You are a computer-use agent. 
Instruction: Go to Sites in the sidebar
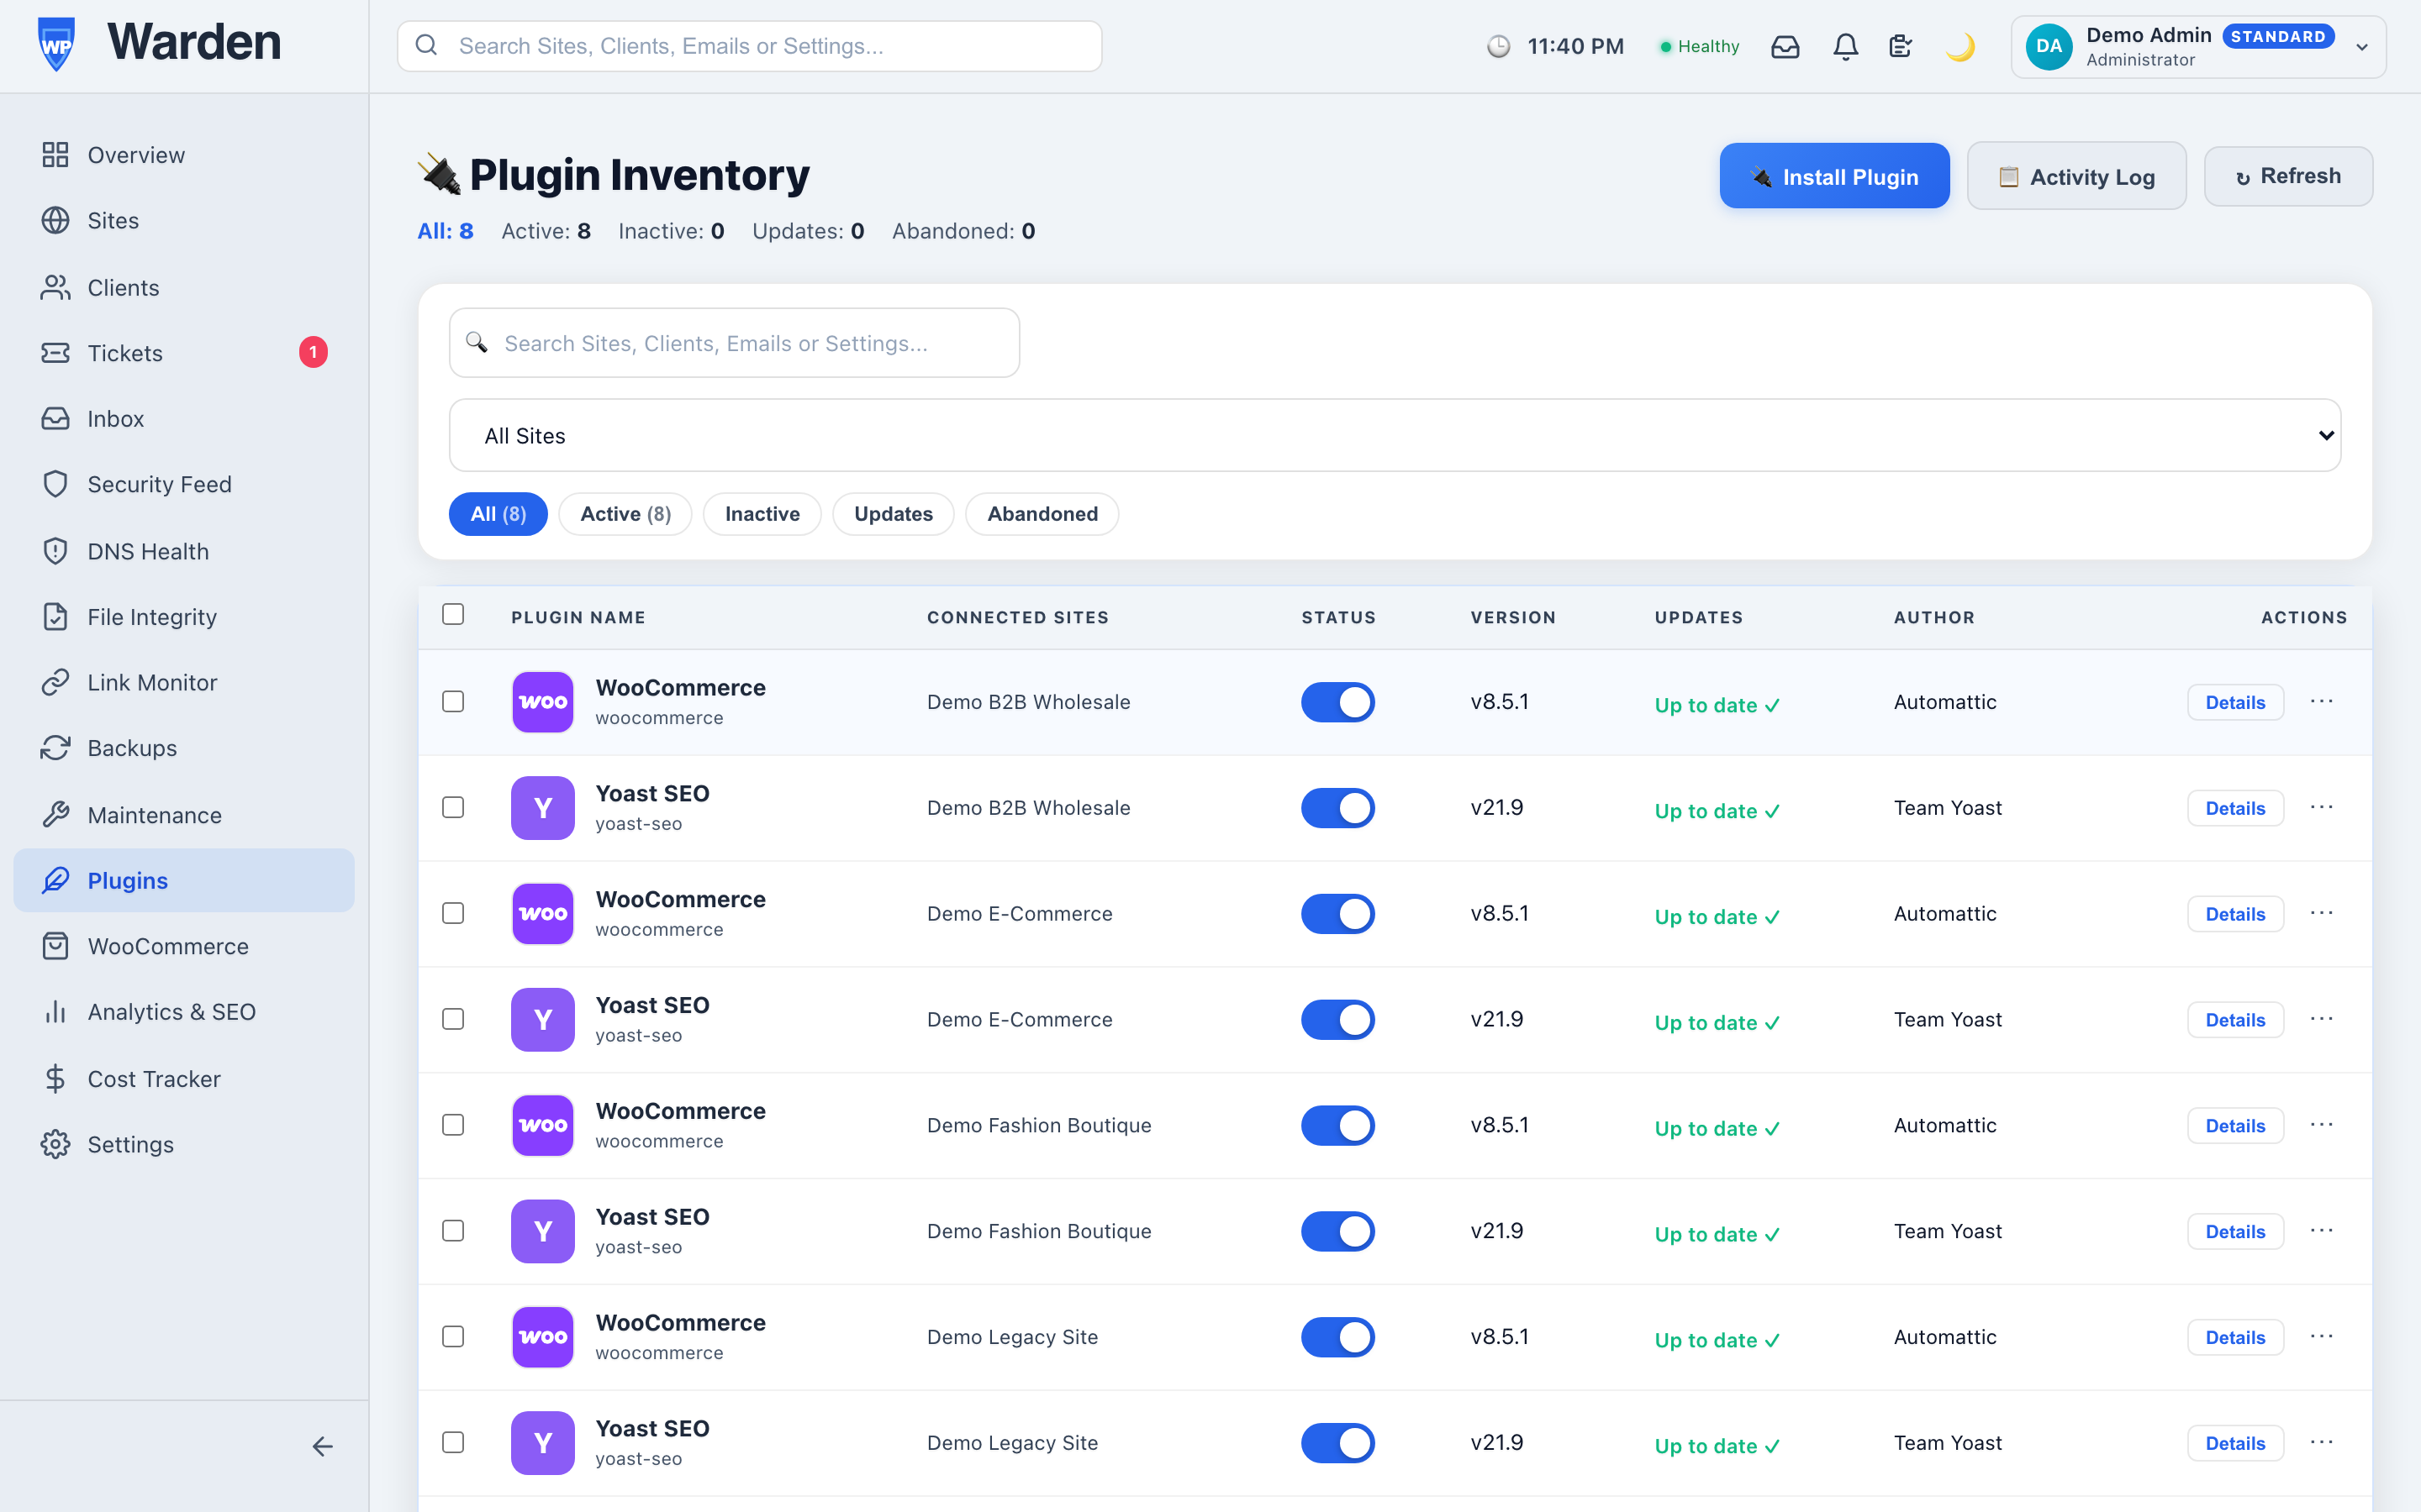coord(184,221)
